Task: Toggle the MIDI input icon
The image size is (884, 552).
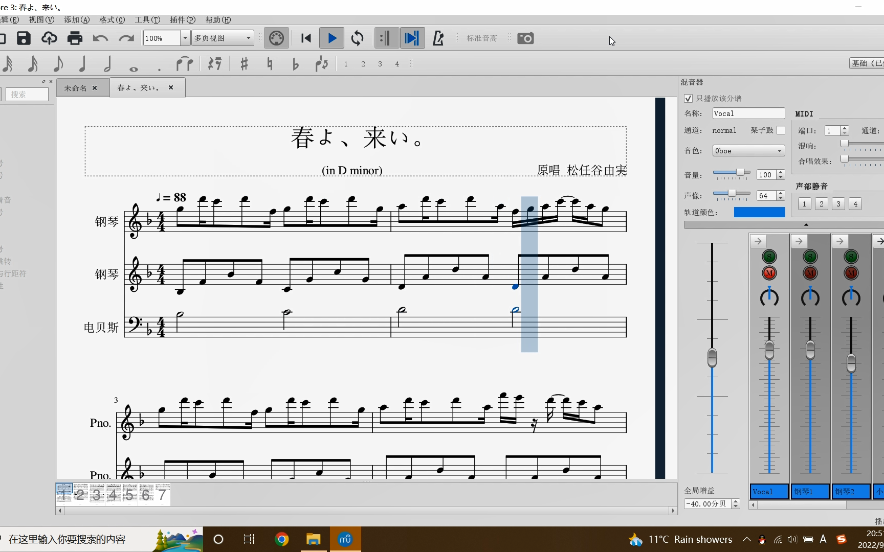Action: [x=276, y=38]
